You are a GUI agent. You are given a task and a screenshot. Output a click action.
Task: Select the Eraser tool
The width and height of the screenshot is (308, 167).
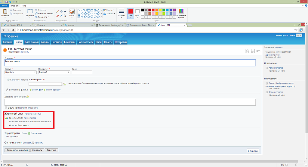click(57, 16)
